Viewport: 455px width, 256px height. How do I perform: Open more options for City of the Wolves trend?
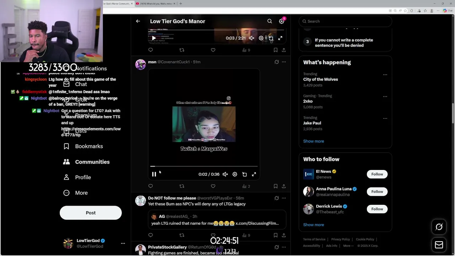point(385,75)
